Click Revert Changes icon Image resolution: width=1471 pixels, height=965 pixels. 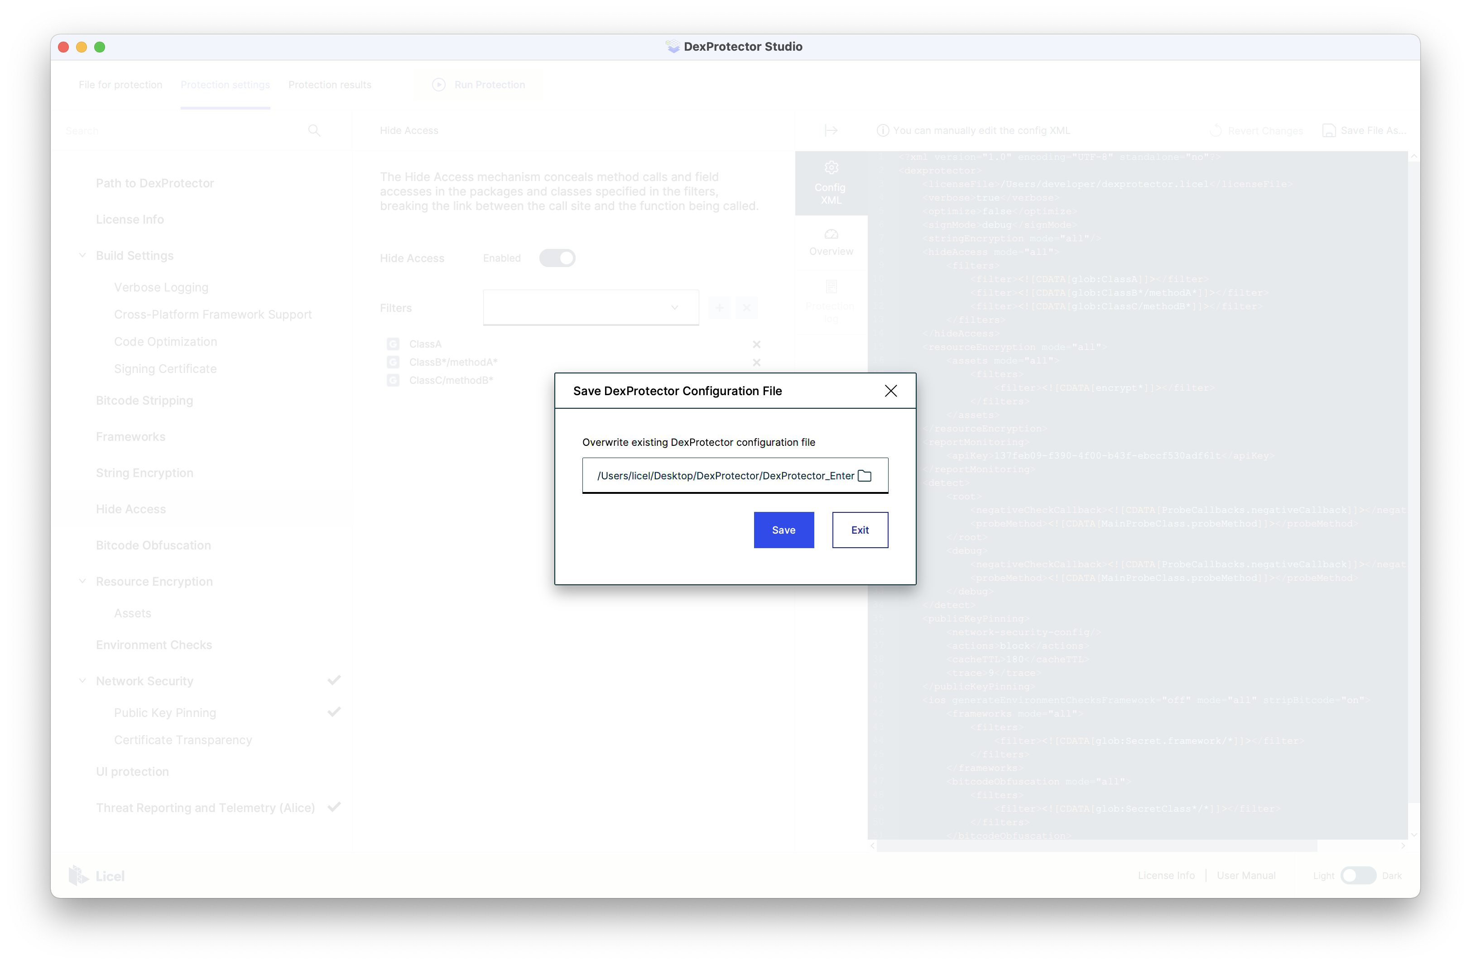coord(1215,130)
